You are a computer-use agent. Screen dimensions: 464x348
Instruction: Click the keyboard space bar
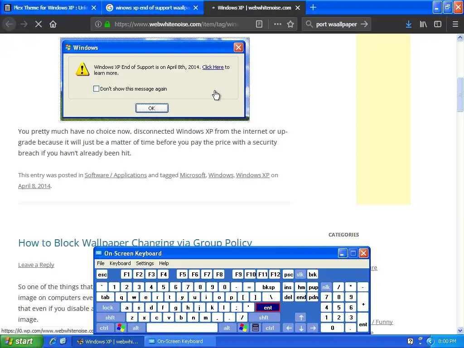coord(182,328)
